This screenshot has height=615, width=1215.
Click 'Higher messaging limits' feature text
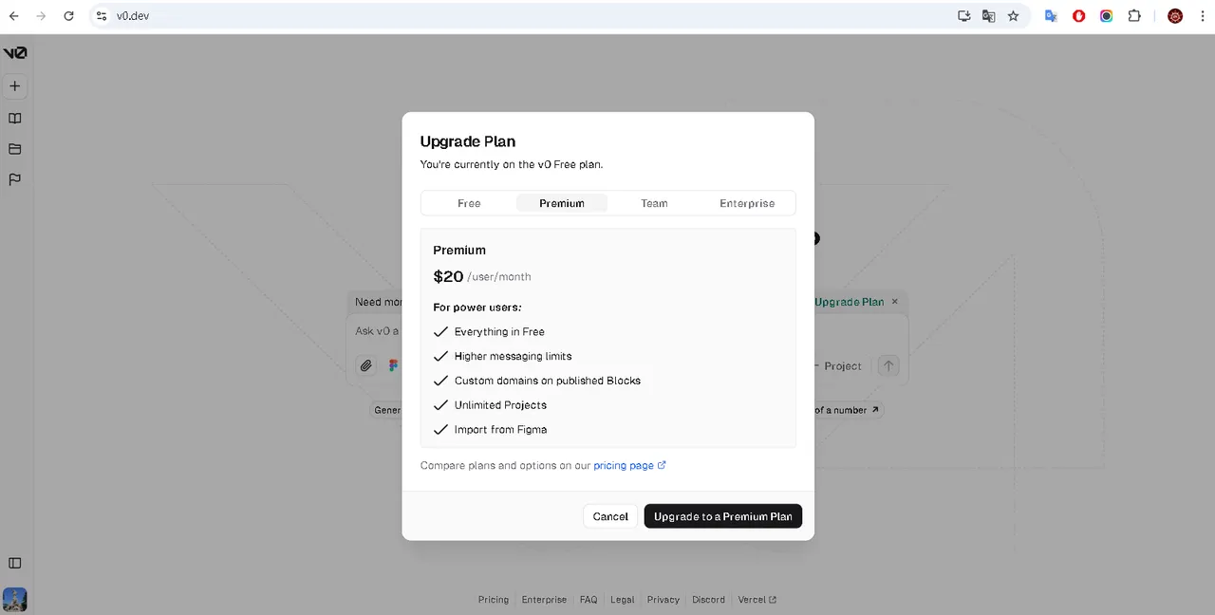(513, 356)
